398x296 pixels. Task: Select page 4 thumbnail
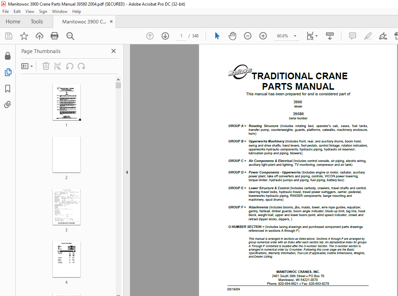coord(66,259)
